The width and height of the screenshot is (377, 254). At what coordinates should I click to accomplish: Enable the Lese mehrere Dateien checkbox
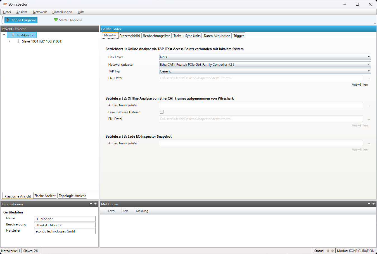(x=162, y=112)
